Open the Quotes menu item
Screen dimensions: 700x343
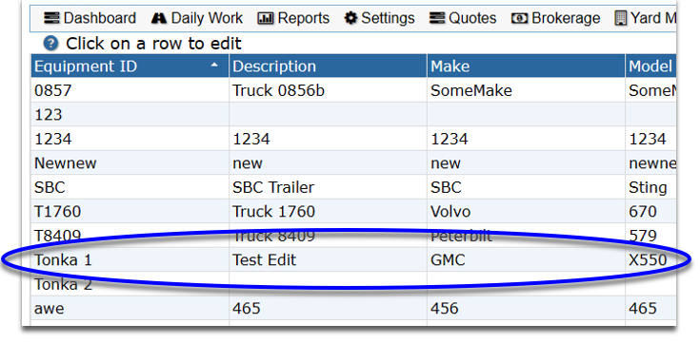pos(463,18)
